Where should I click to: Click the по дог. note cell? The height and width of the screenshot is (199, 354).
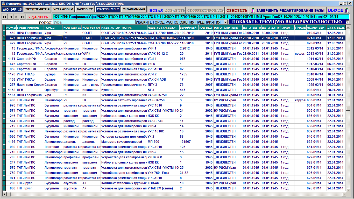300,54
